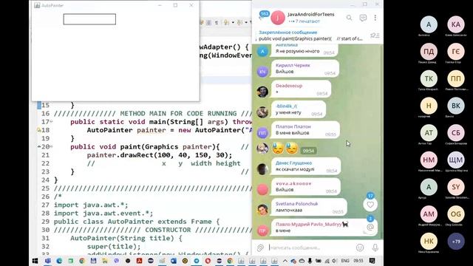473x266 pixels.
Task: Open sender name Svetlana Polonchuk
Action: point(296,204)
